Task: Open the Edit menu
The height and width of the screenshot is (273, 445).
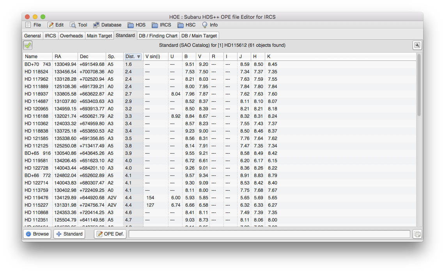Action: point(56,25)
